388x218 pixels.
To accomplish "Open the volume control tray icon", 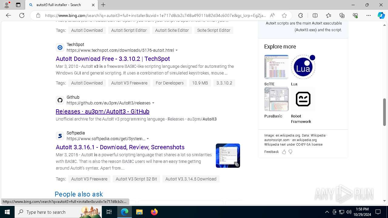I will (349, 212).
